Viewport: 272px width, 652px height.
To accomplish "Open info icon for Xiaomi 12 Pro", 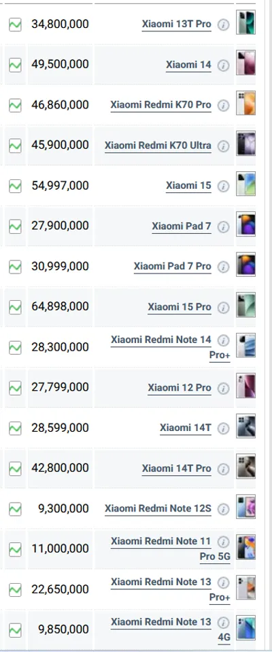I will [x=223, y=388].
